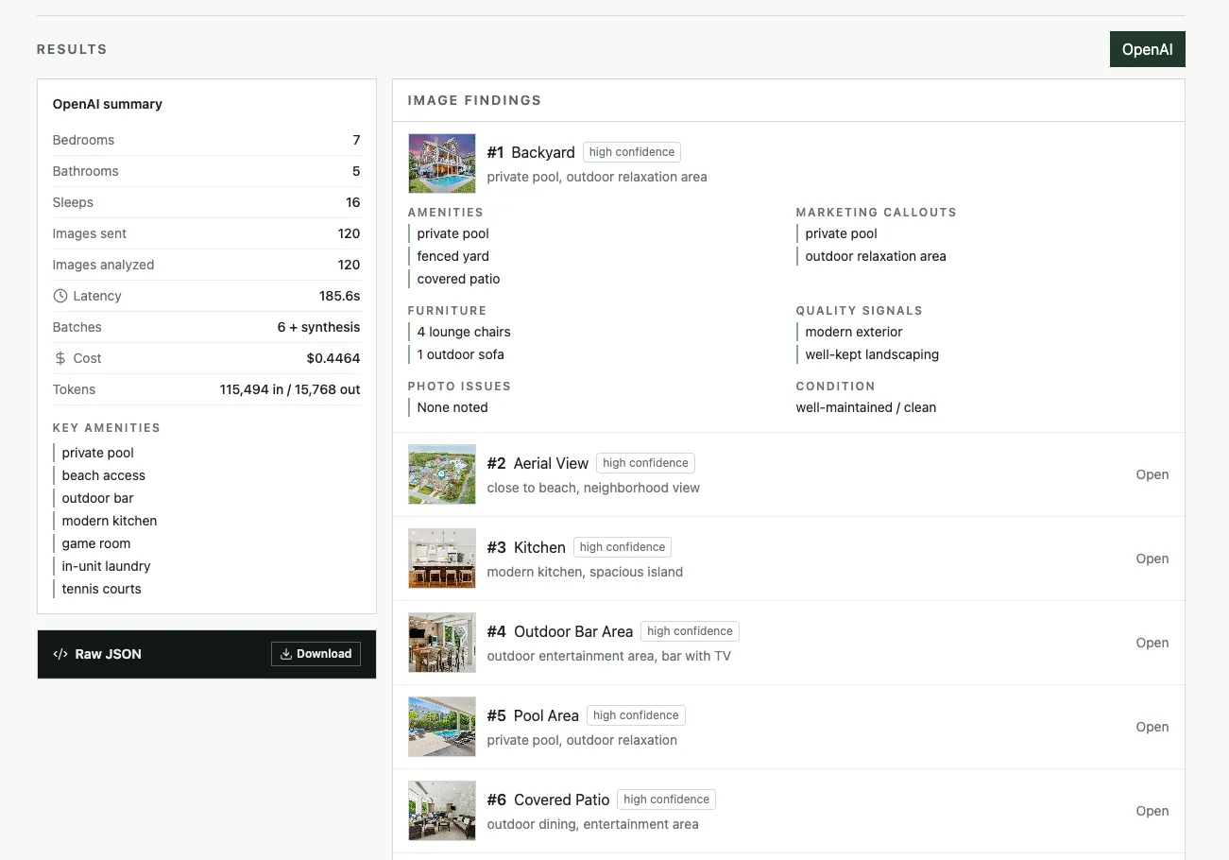The height and width of the screenshot is (860, 1229).
Task: Click the Raw JSON label
Action: pos(109,654)
